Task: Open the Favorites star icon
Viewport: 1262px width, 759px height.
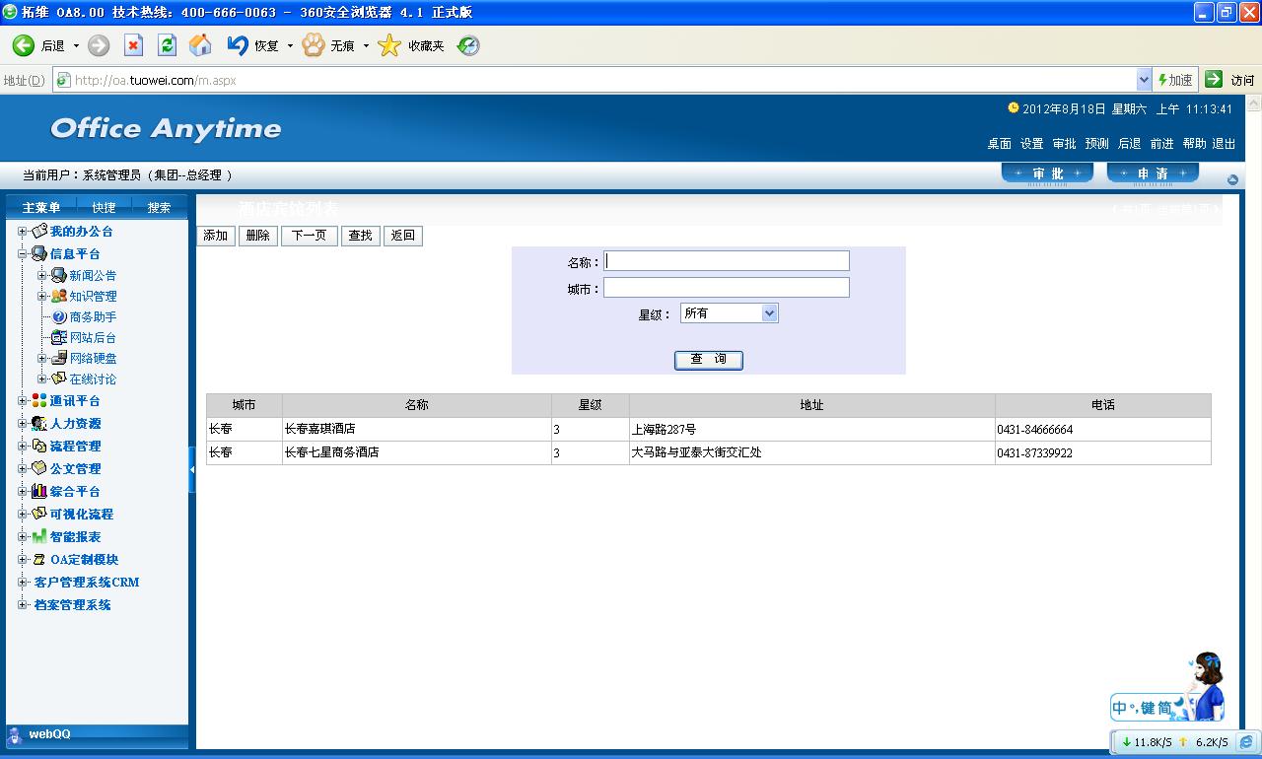Action: coord(390,45)
